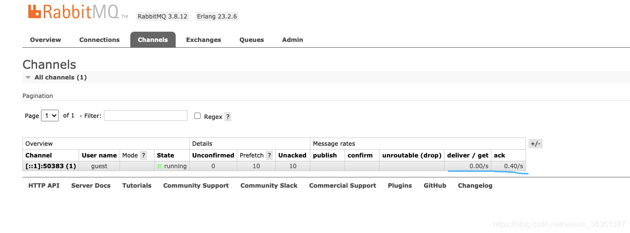Sort by the publish rate column
630x233 pixels.
coord(325,155)
